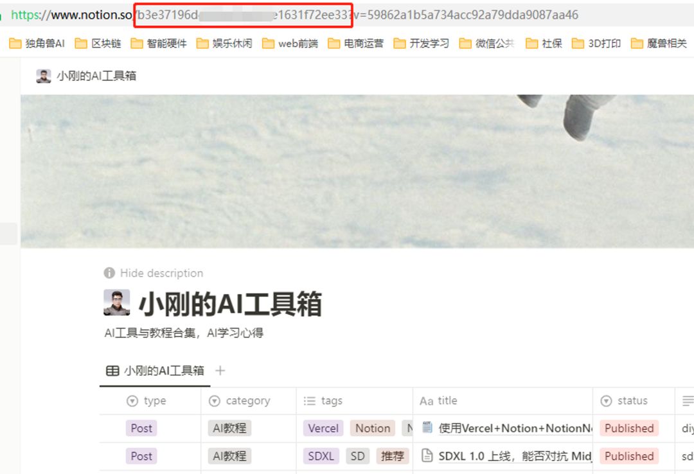Open the SDXL 1.0 上线 post title
694x474 pixels.
pos(514,456)
